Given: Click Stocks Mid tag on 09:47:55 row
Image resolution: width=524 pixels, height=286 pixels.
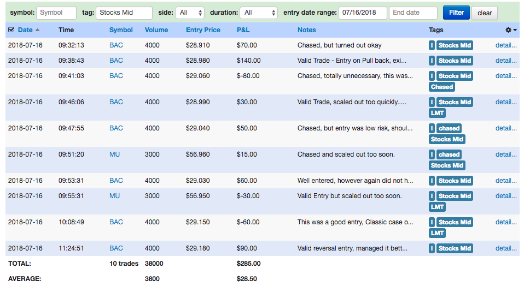Looking at the screenshot, I should coord(447,139).
